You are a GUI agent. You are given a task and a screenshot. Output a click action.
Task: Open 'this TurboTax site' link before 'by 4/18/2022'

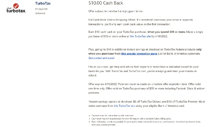[x=140, y=36]
